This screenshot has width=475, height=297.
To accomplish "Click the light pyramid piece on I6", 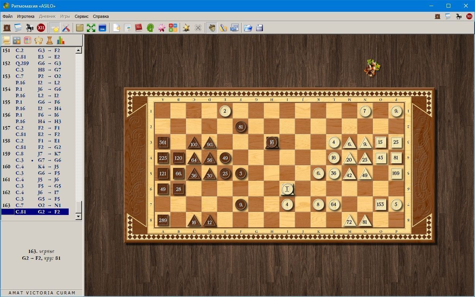I will (x=287, y=189).
